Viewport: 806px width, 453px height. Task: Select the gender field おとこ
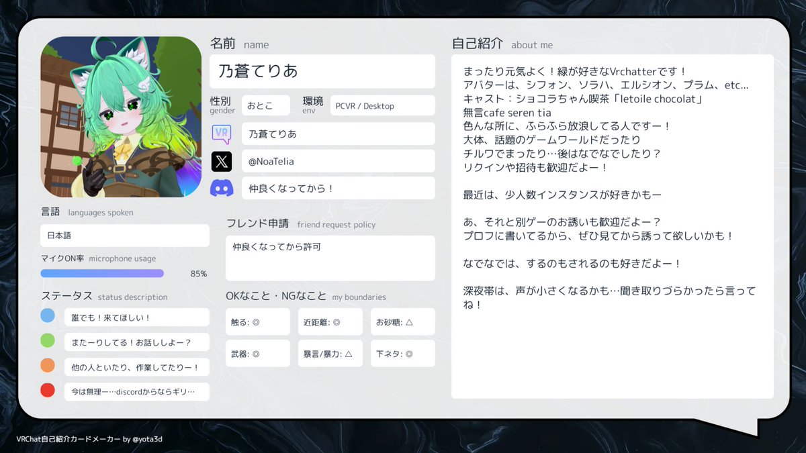pos(266,105)
